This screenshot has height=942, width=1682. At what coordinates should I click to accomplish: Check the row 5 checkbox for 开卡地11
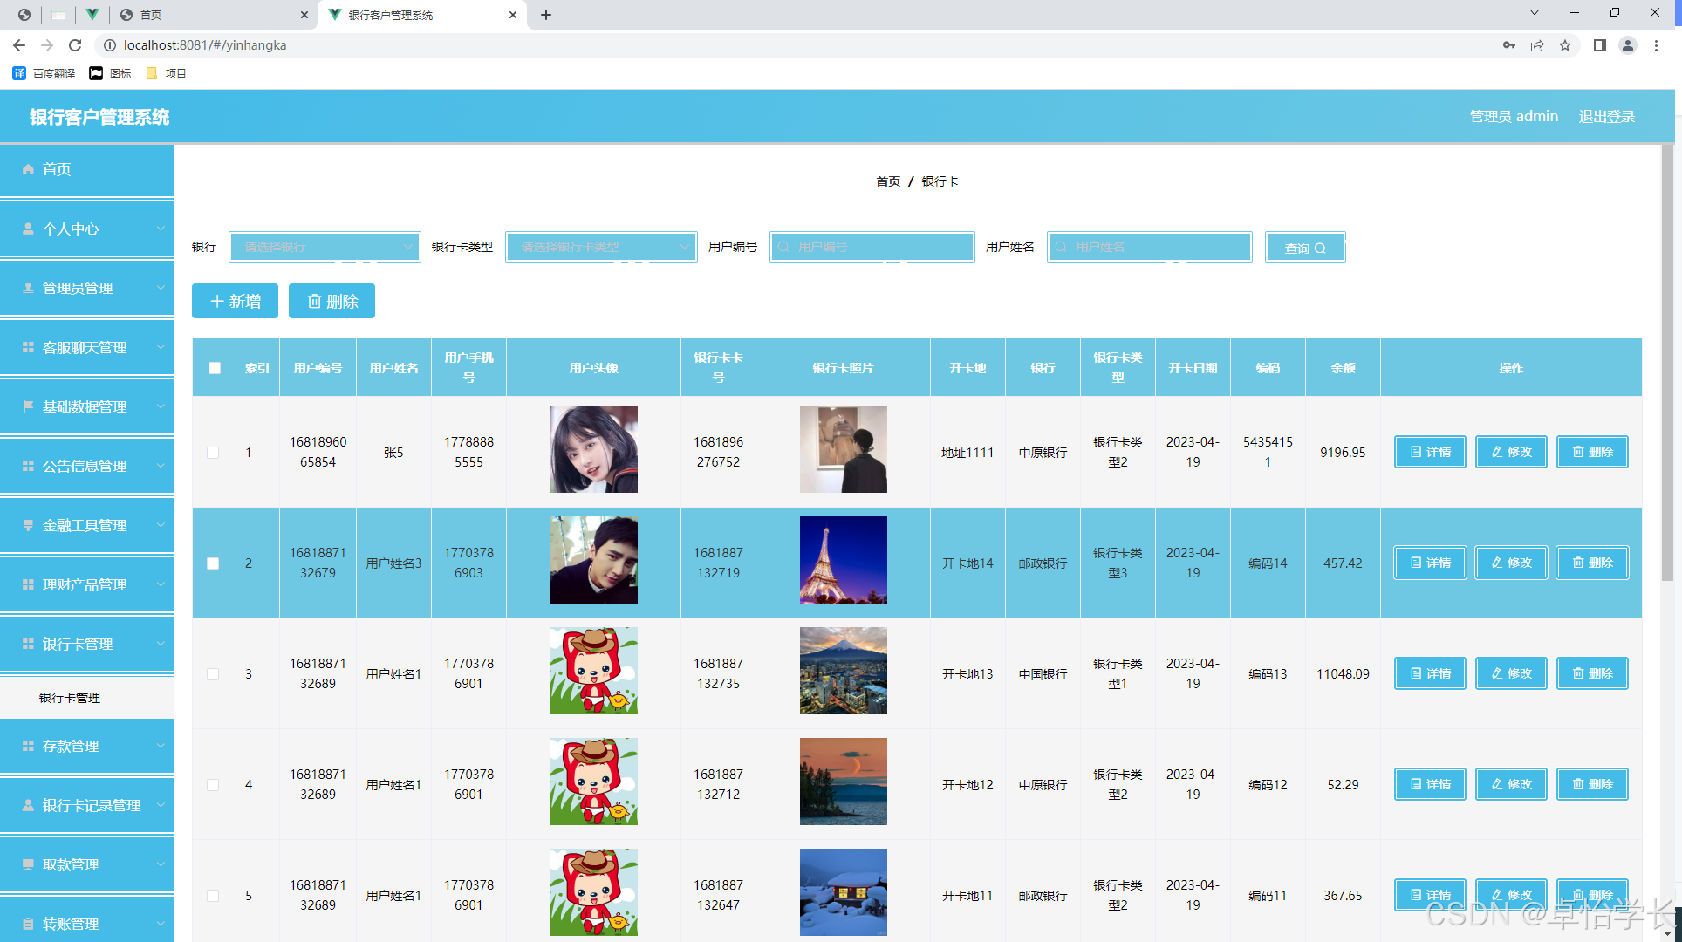[213, 896]
